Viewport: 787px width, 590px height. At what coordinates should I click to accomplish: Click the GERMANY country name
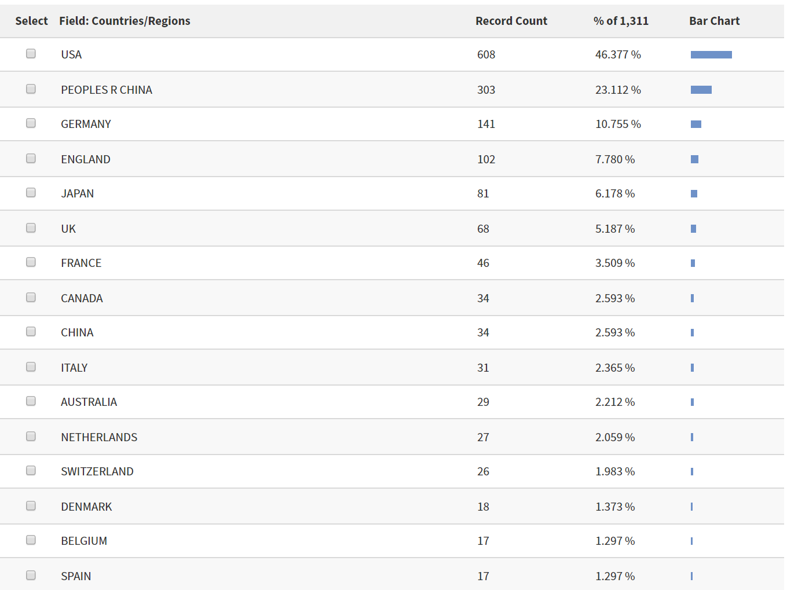pyautogui.click(x=86, y=124)
